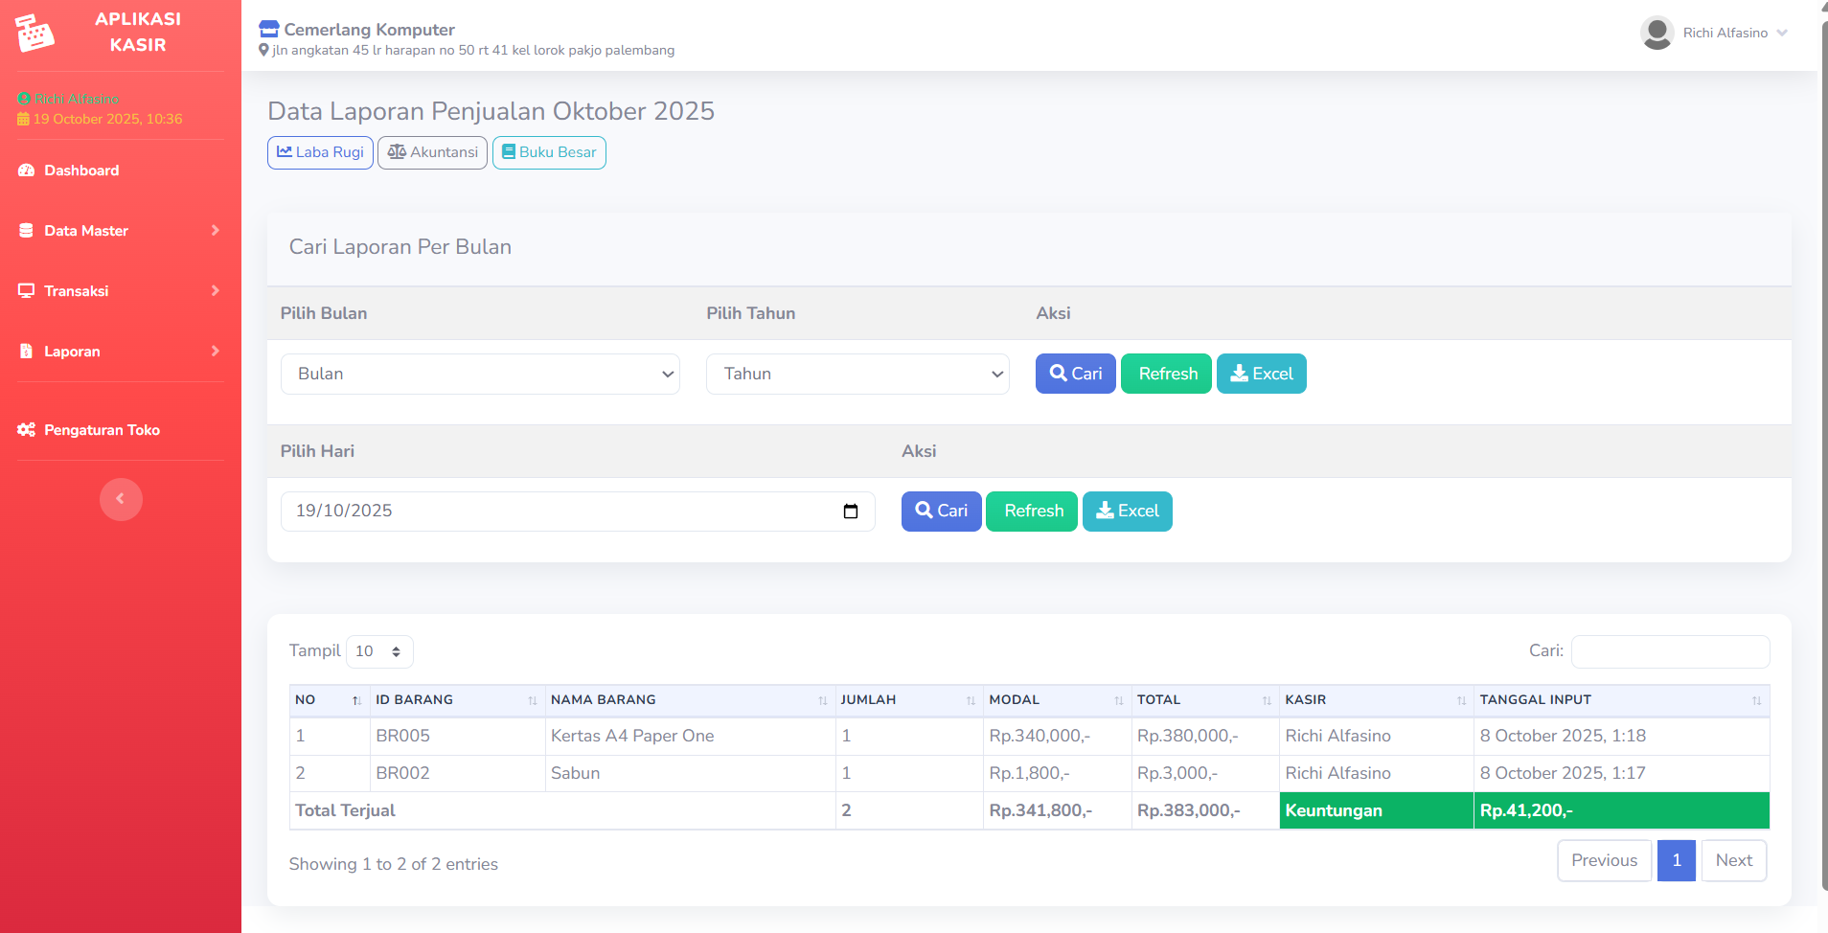Sort by Tanggal Input column arrows

(x=1756, y=700)
